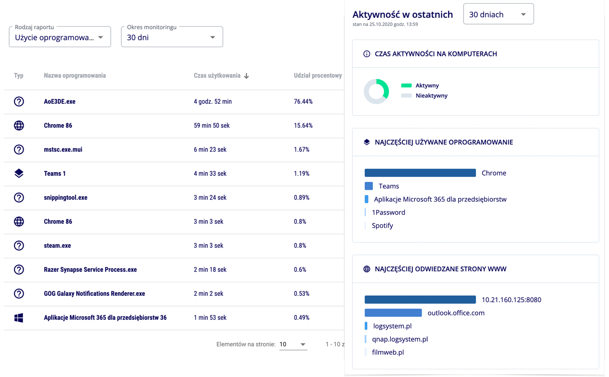The height and width of the screenshot is (377, 609).
Task: Open Aplikacje Microsoft 365 dla przedsiębiorstw 36 entry
Action: (x=105, y=318)
